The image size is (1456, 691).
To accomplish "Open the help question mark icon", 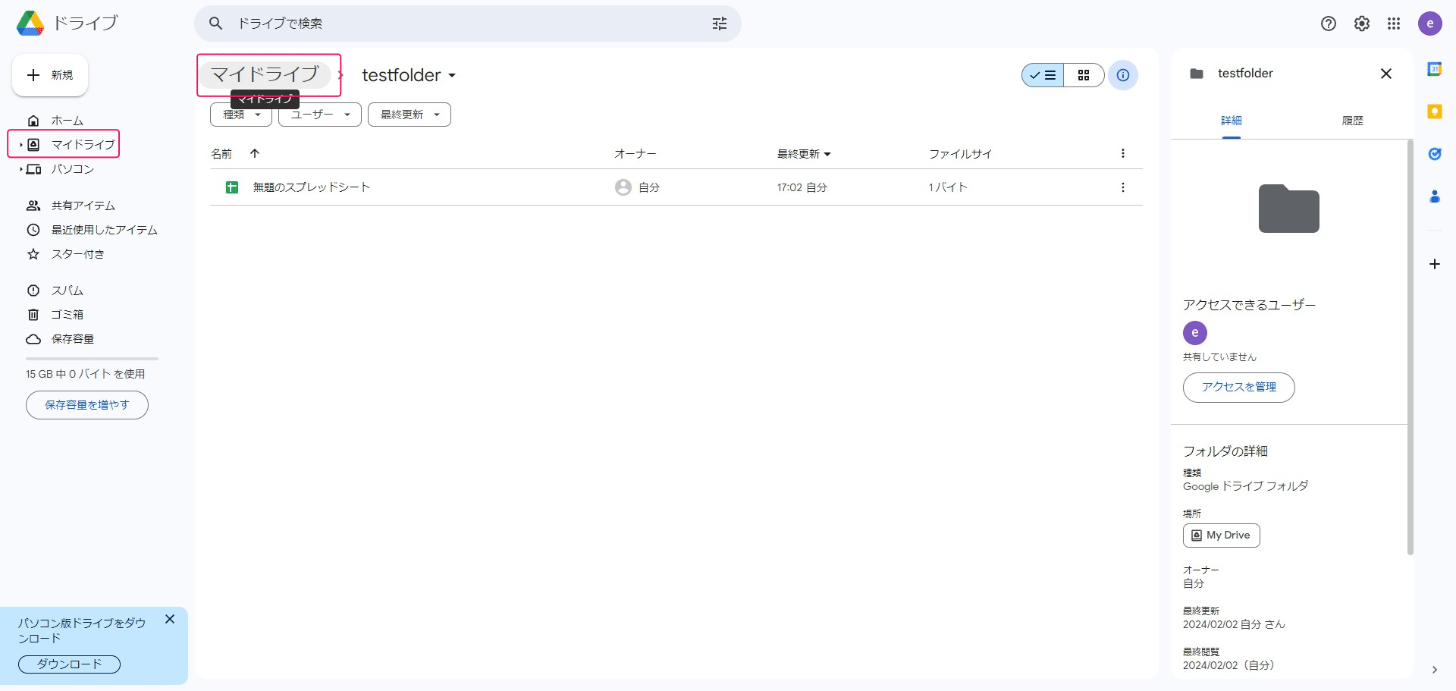I will (x=1329, y=24).
